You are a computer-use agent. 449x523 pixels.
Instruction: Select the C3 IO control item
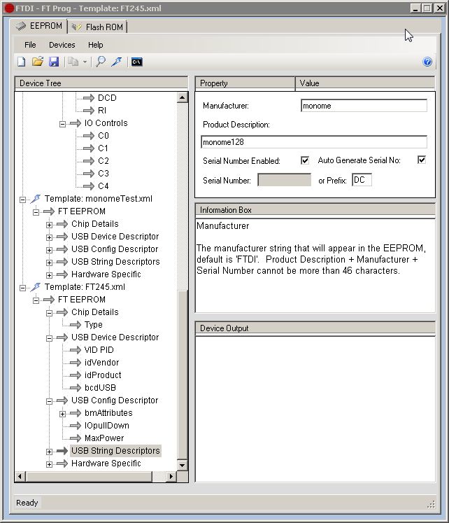pyautogui.click(x=104, y=174)
